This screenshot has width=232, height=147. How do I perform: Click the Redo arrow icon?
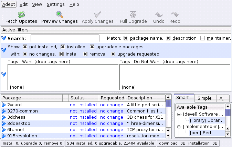(175, 14)
